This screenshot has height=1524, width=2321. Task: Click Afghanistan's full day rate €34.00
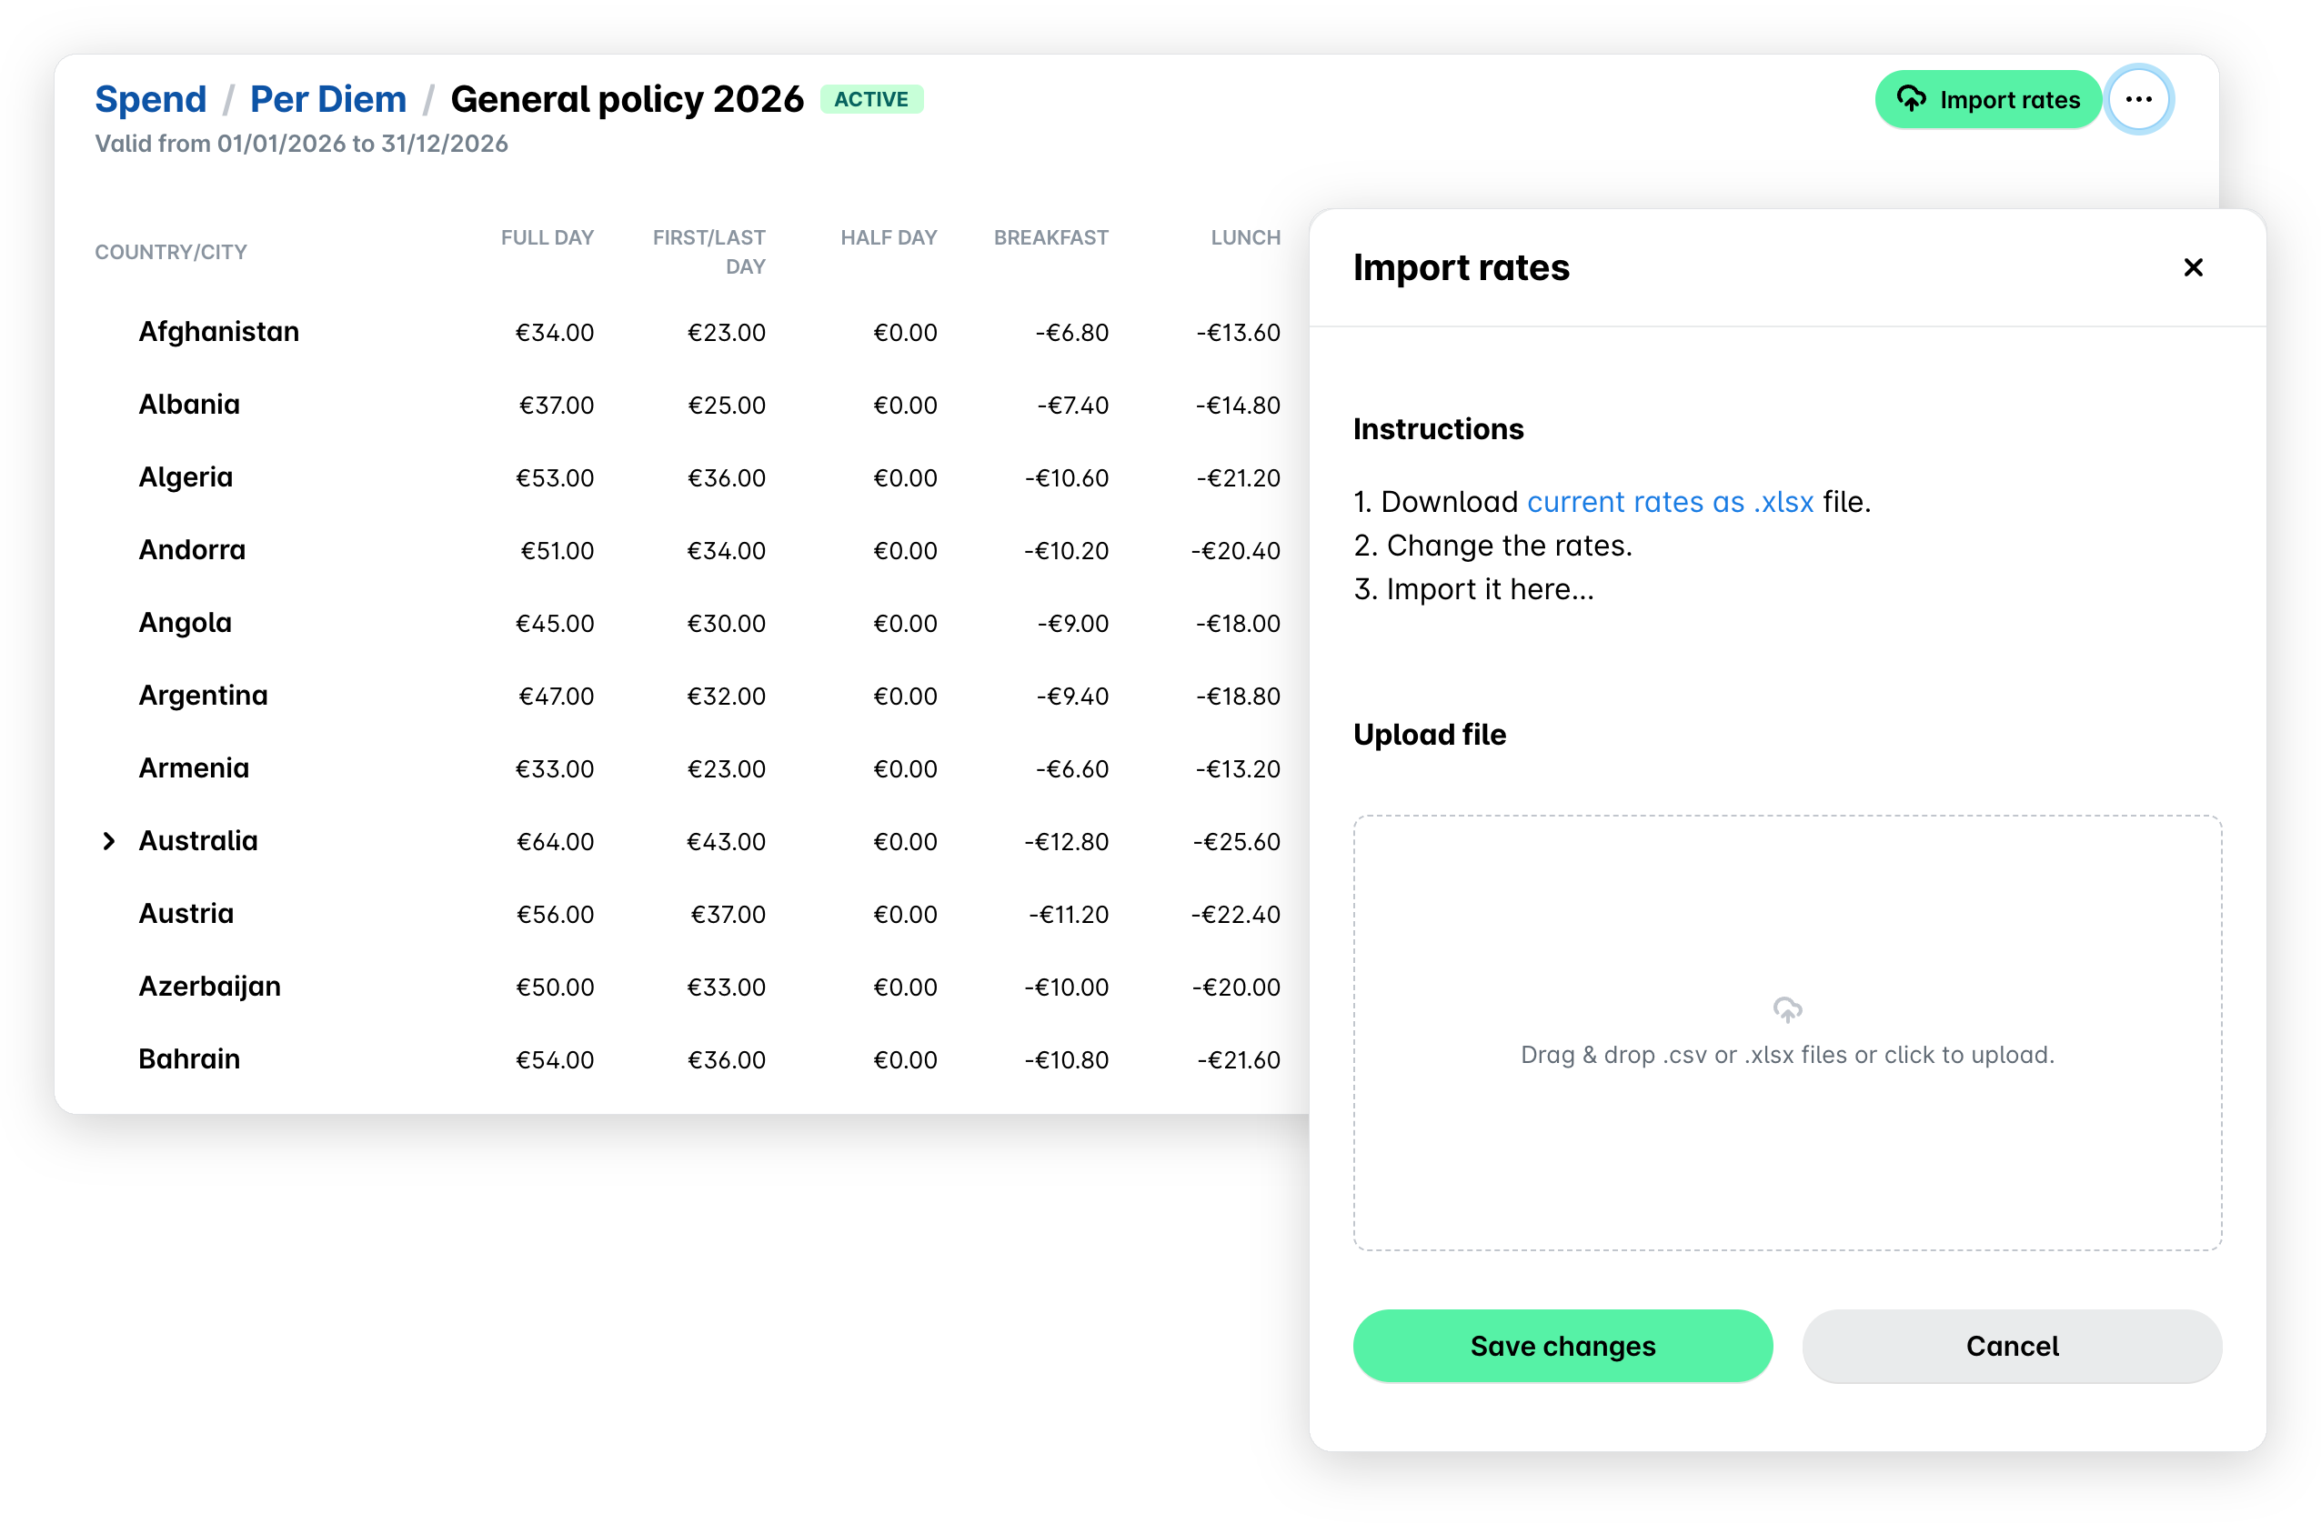(x=555, y=333)
